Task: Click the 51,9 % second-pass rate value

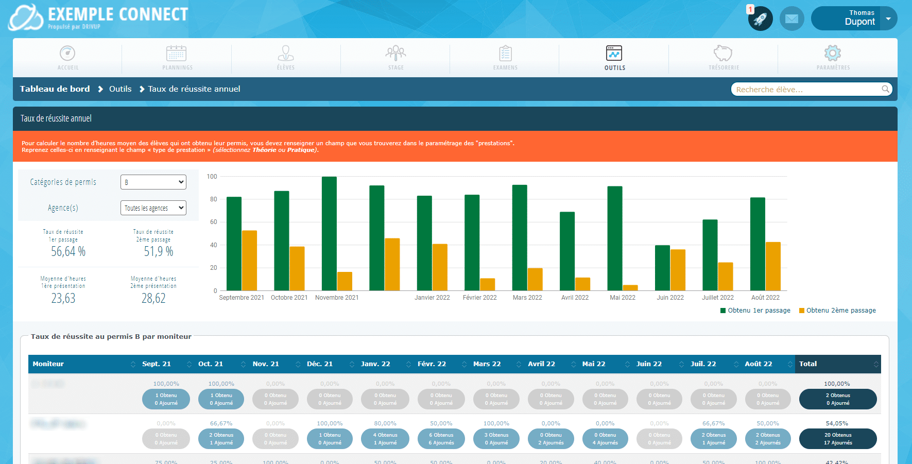Action: pos(159,251)
